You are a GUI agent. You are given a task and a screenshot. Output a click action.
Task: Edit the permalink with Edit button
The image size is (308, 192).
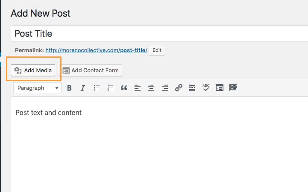[x=157, y=50]
